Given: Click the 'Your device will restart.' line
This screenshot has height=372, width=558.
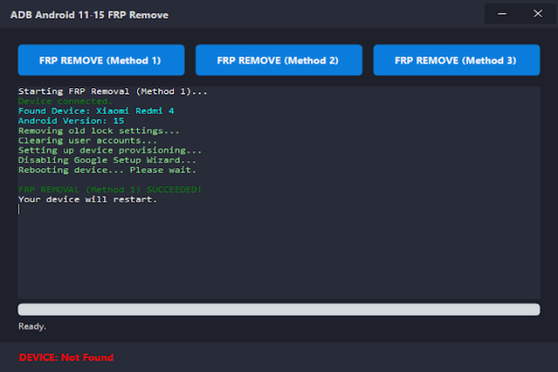Looking at the screenshot, I should tap(88, 199).
